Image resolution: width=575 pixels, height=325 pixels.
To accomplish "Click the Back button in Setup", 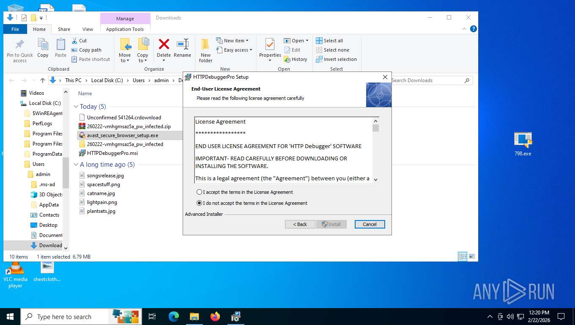I will pyautogui.click(x=300, y=224).
